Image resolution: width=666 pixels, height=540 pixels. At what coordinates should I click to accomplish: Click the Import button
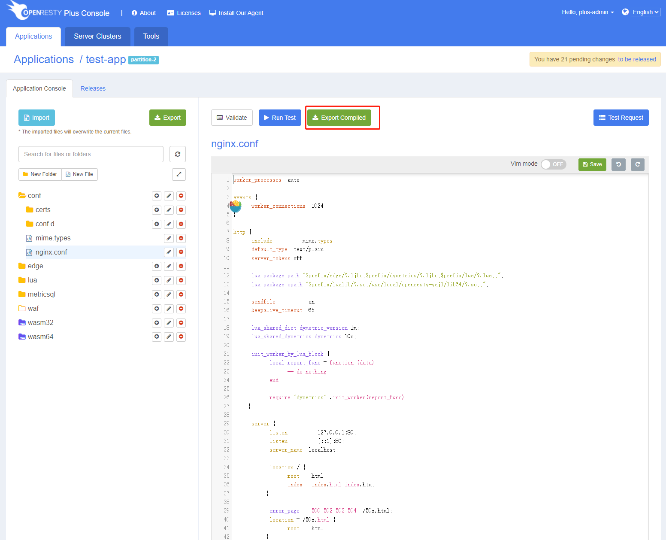tap(37, 118)
